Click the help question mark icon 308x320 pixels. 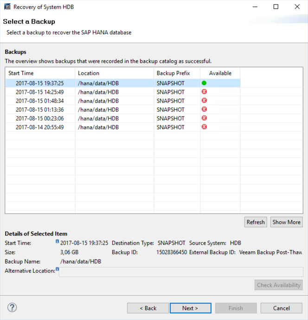coord(12,307)
